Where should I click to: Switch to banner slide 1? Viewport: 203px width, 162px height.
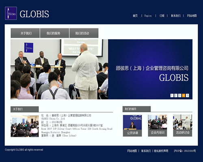(x=172, y=96)
